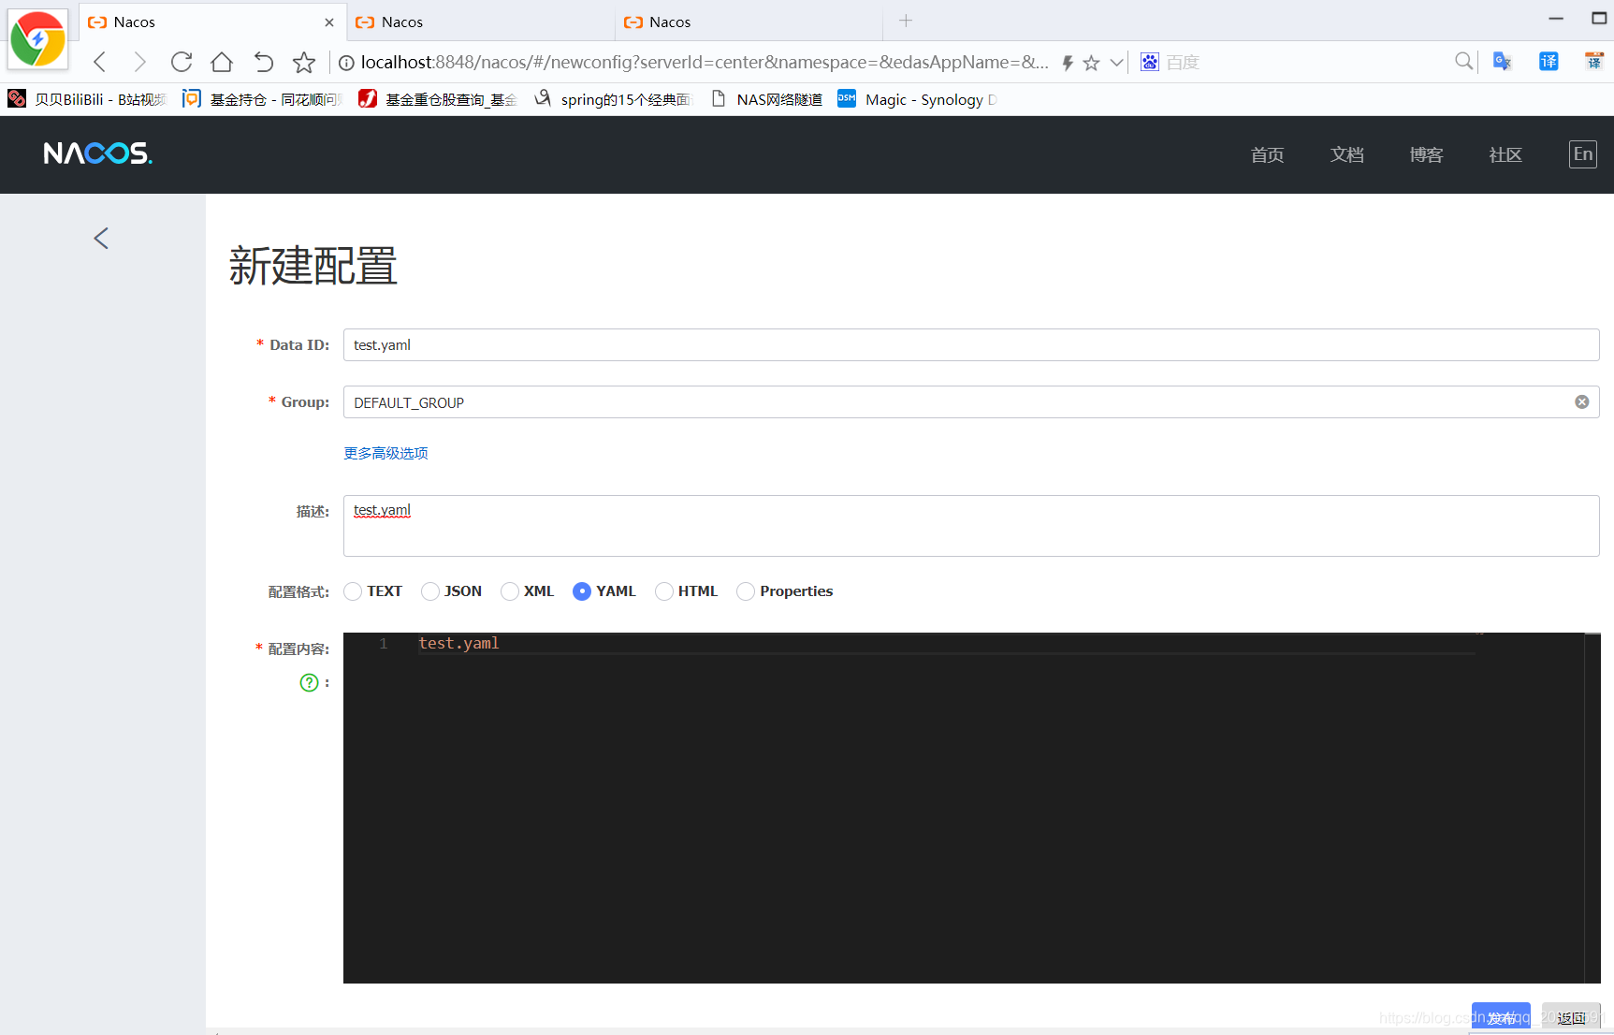Open the 基金持仓 bookmark
The image size is (1614, 1035).
(x=263, y=99)
